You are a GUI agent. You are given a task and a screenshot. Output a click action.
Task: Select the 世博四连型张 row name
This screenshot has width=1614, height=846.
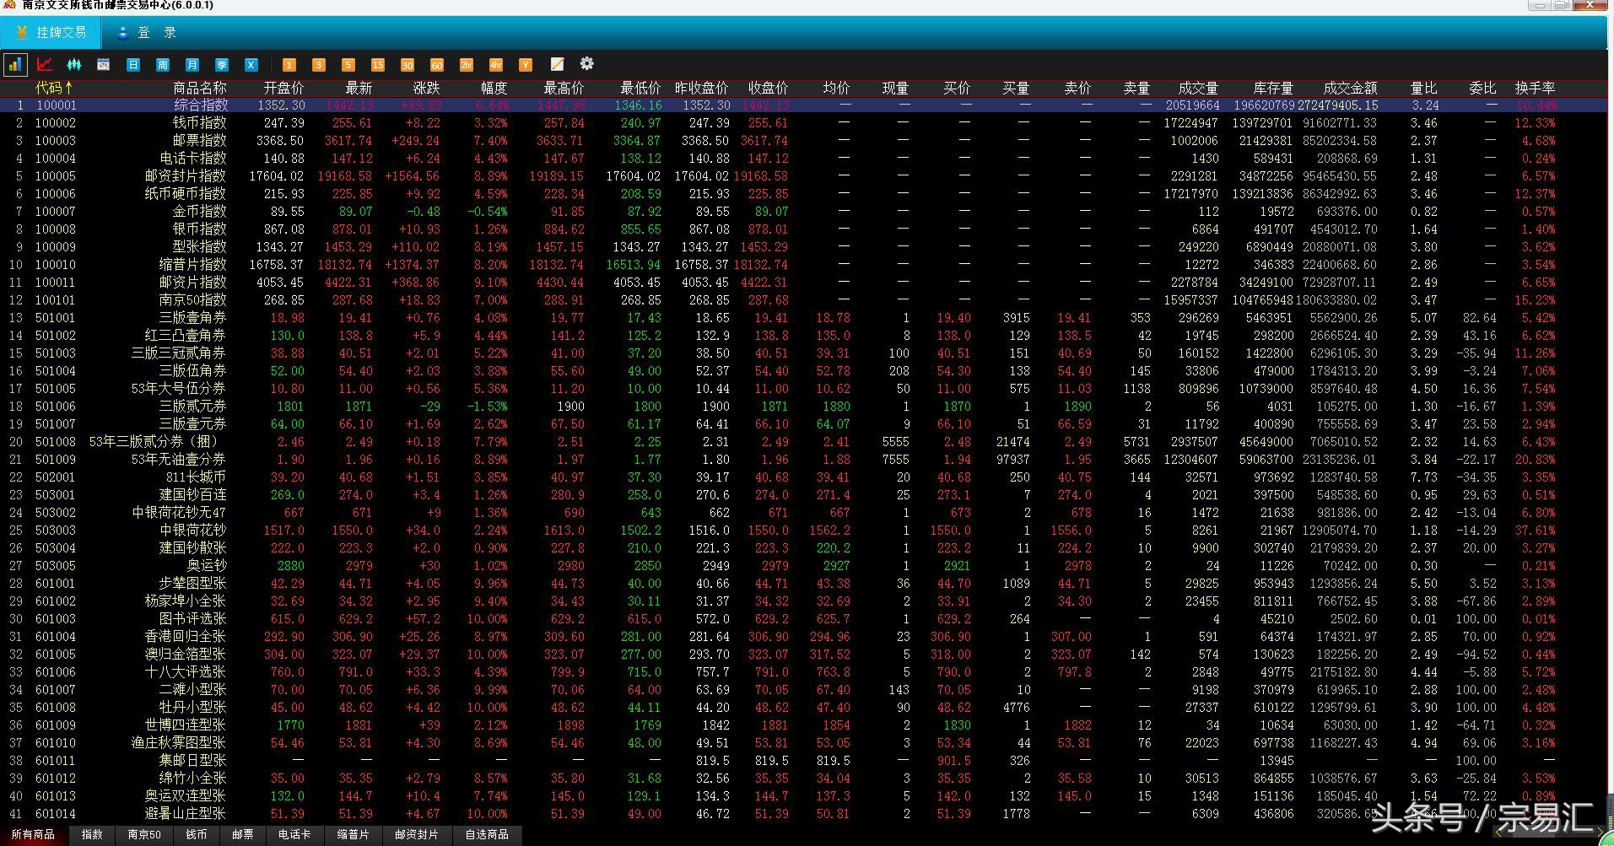pos(186,725)
